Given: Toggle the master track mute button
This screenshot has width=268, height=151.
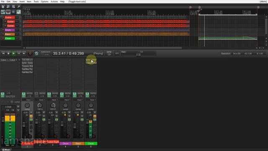Looking at the screenshot, I should [x=18, y=107].
